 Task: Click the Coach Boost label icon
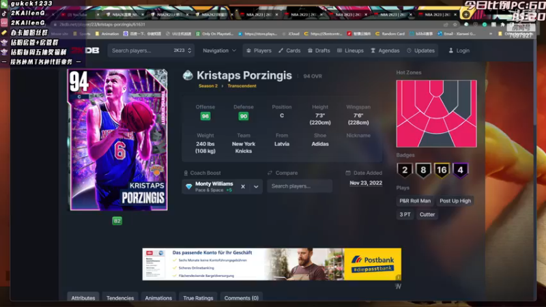pyautogui.click(x=186, y=173)
